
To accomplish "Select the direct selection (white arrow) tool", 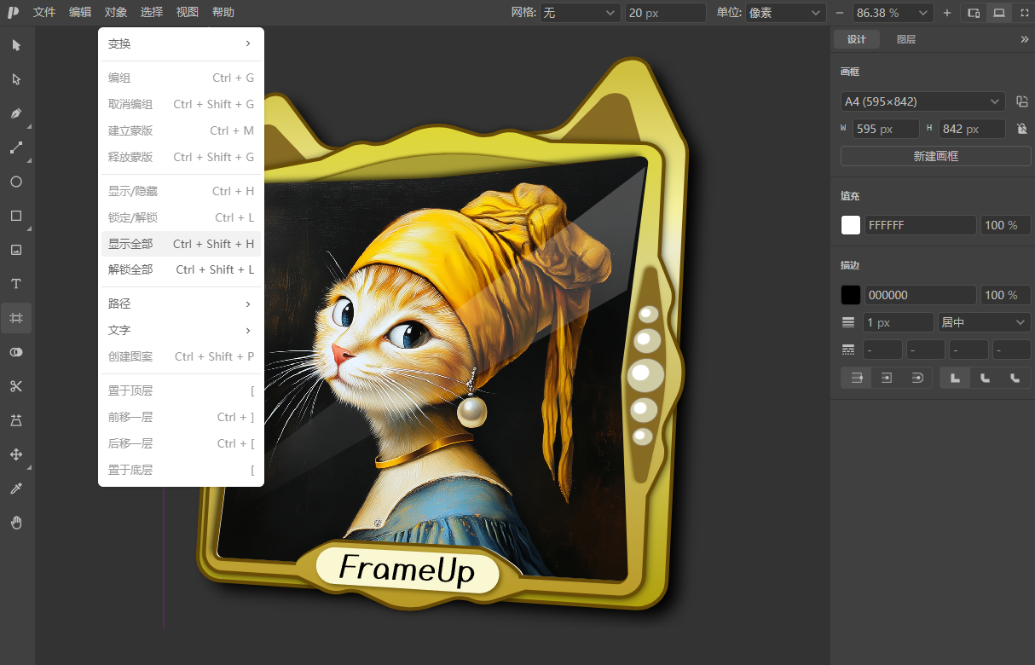I will tap(16, 79).
